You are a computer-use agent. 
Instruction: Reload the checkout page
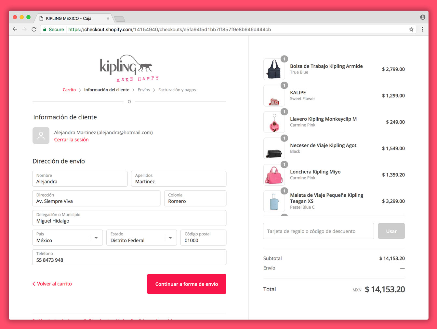click(x=34, y=29)
